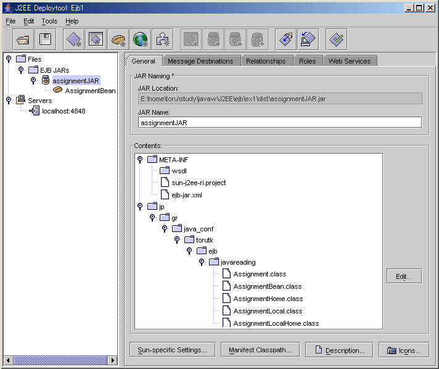Click the New Application diamond icon
439x369 pixels.
73,39
